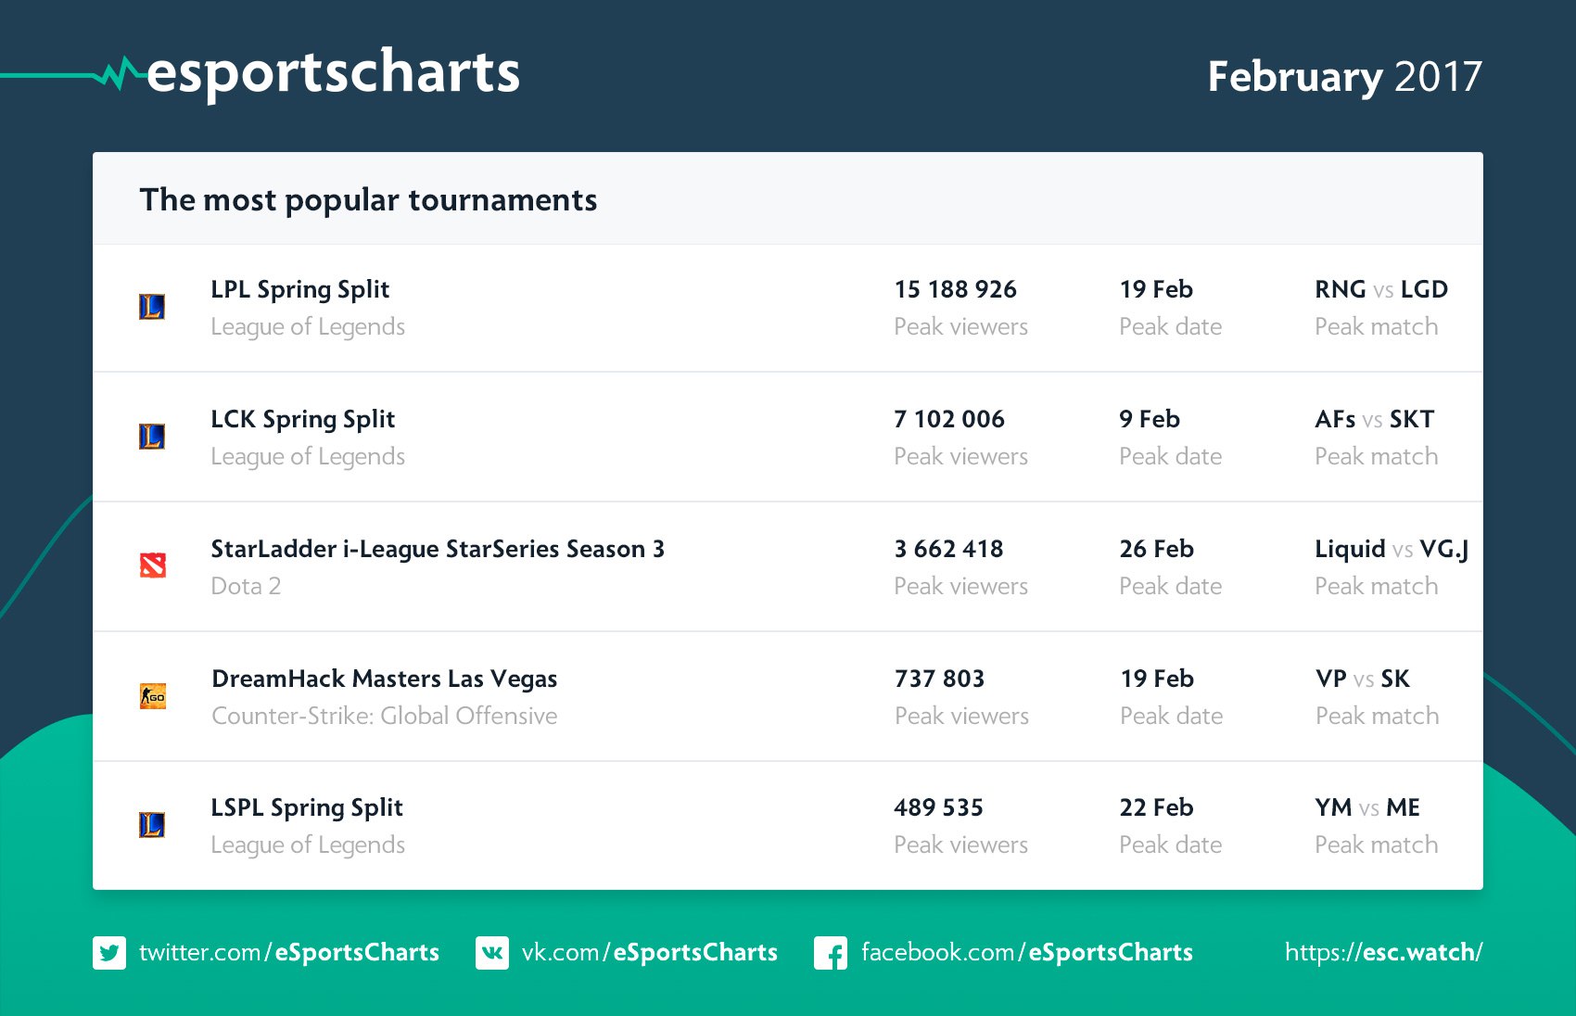The image size is (1576, 1016).
Task: Select the LCK Spring Split tournament title
Action: click(302, 419)
